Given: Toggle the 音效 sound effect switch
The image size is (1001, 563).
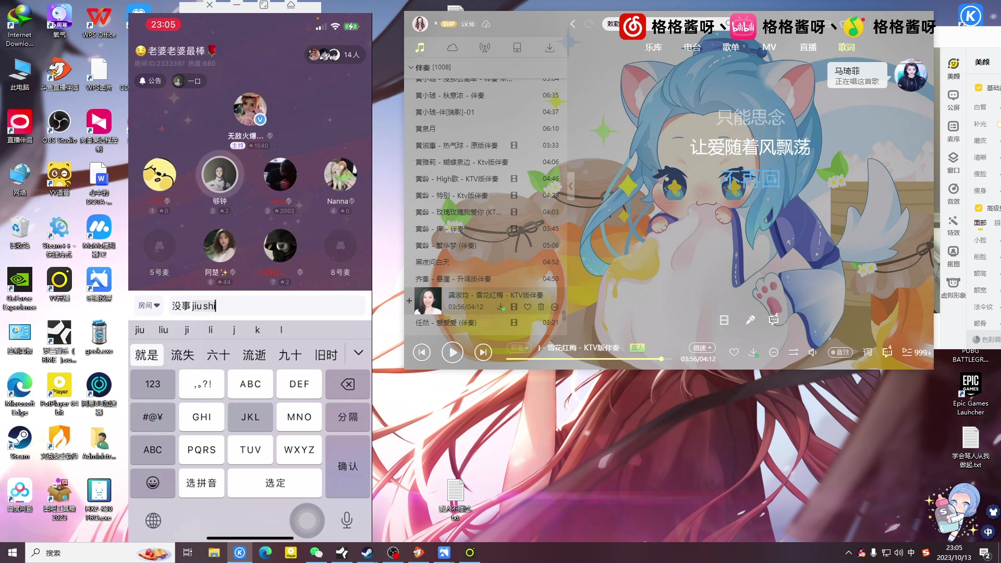Looking at the screenshot, I should [x=839, y=352].
